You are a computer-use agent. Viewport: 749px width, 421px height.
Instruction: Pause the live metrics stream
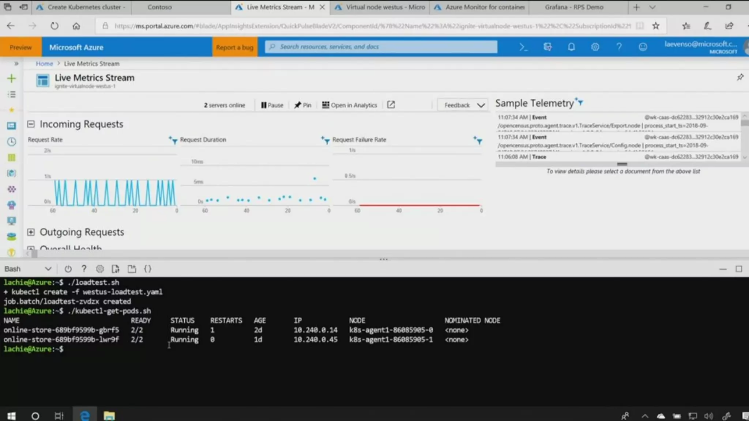tap(272, 105)
